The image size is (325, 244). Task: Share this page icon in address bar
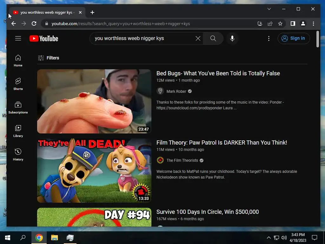coord(270,24)
